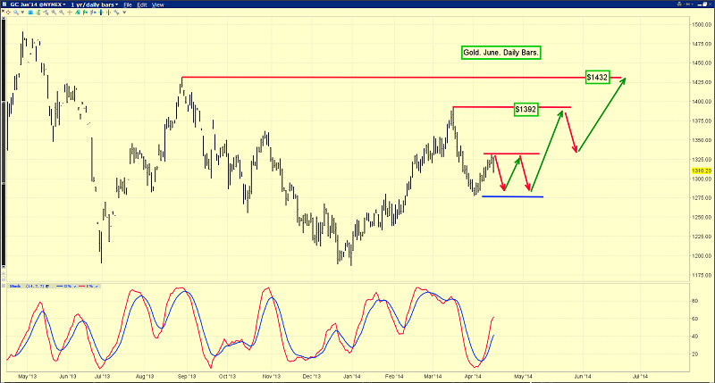Expand the dropdown arrow after the link icon

click(124, 12)
